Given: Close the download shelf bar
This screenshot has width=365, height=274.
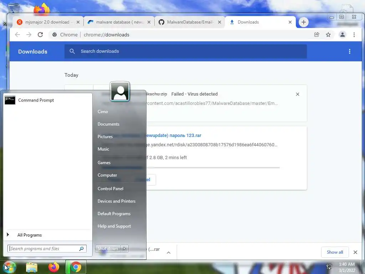Looking at the screenshot, I should (355, 252).
